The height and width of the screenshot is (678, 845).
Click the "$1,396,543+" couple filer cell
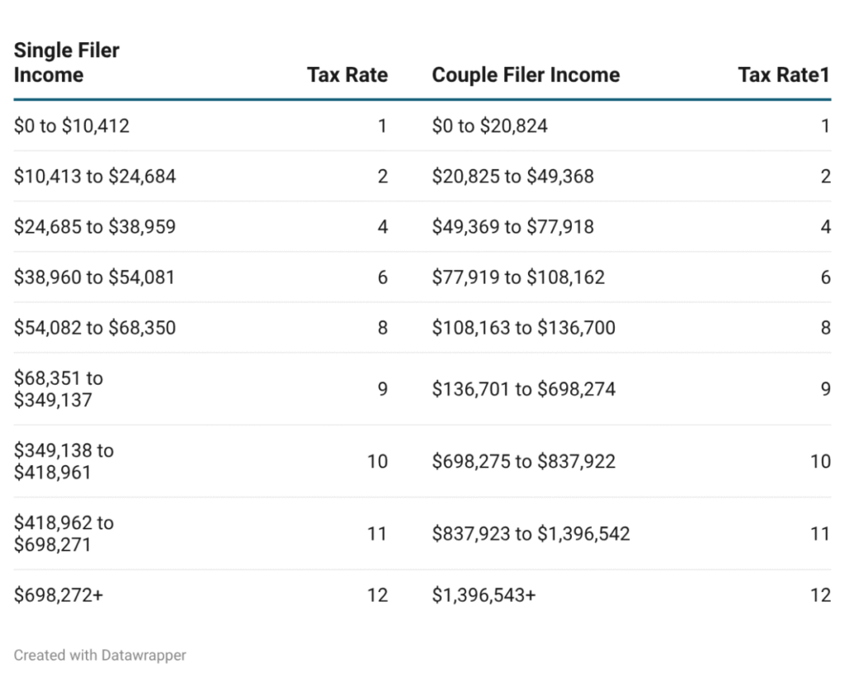point(484,595)
